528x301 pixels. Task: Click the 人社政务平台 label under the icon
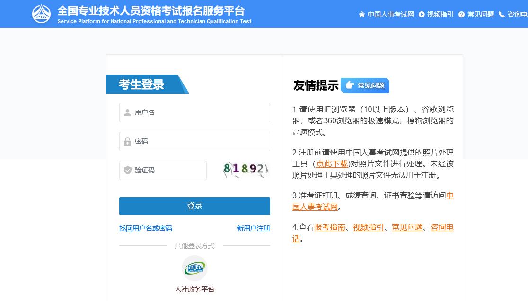194,289
